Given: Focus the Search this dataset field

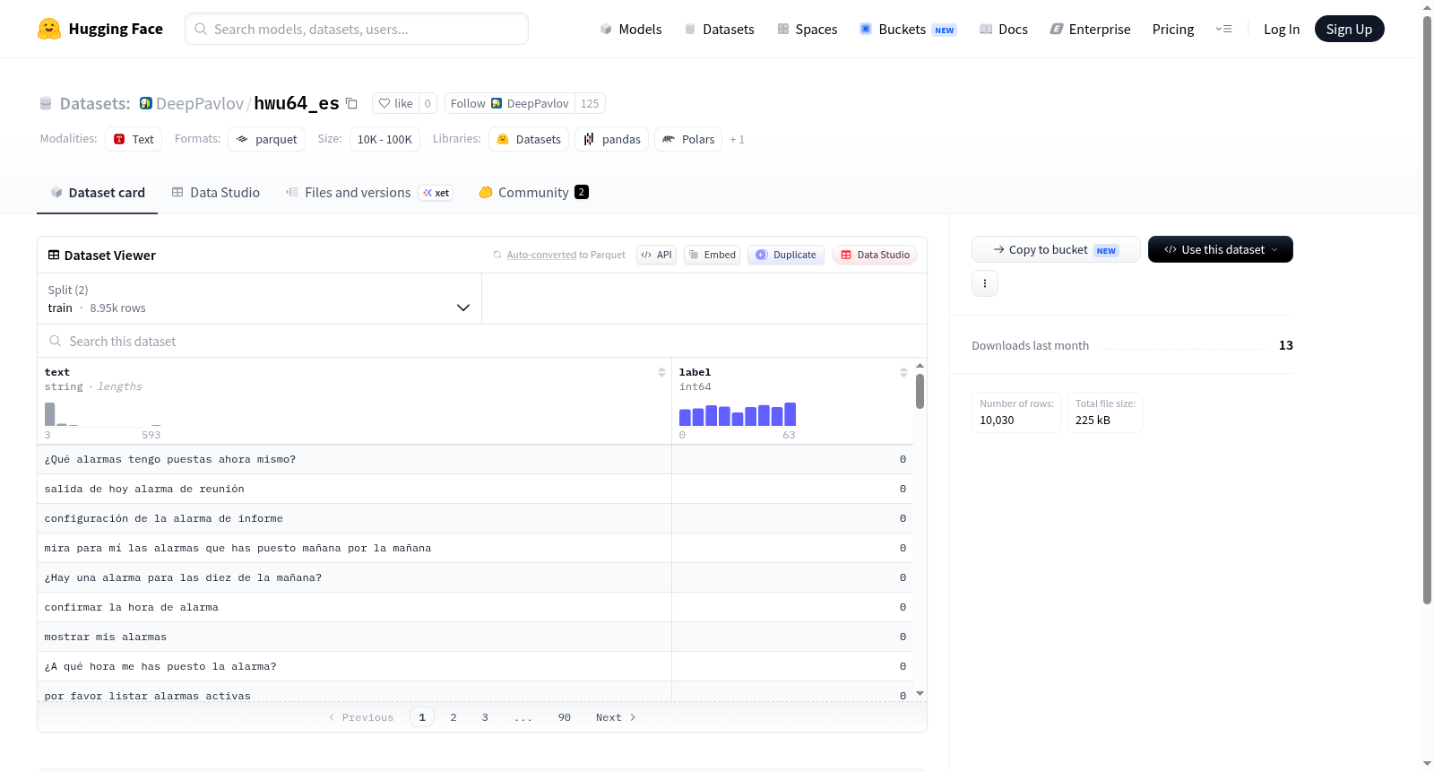Looking at the screenshot, I should pyautogui.click(x=482, y=342).
